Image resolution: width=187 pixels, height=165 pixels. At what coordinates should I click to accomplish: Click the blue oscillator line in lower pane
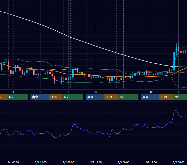click(x=96, y=133)
